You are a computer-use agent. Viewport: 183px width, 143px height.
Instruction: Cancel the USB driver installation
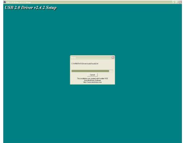point(92,75)
